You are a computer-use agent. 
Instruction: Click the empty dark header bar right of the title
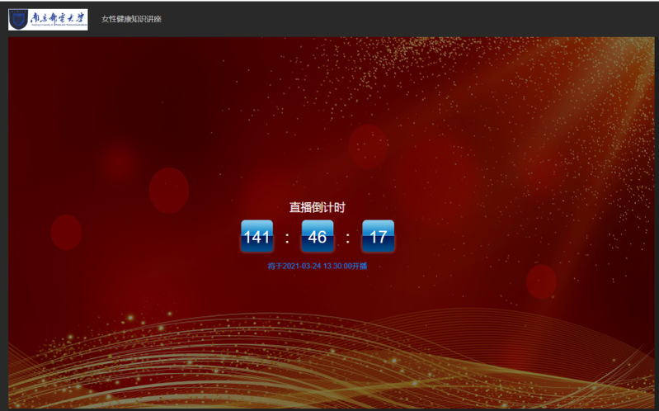[x=412, y=19]
